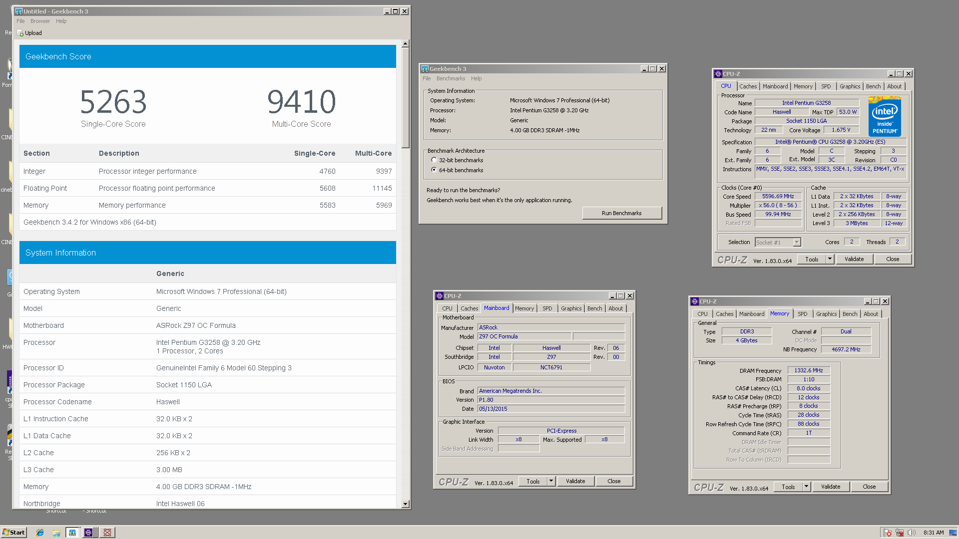Click the Floating Point row in results
Viewport: 959px width, 539px height.
click(208, 188)
